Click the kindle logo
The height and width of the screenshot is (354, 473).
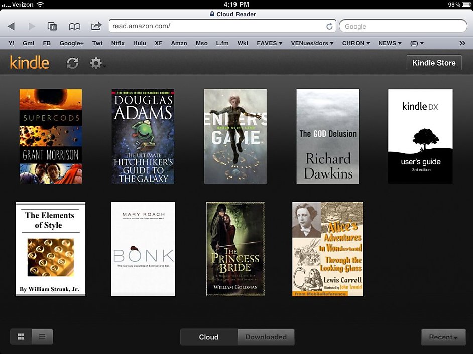[29, 63]
